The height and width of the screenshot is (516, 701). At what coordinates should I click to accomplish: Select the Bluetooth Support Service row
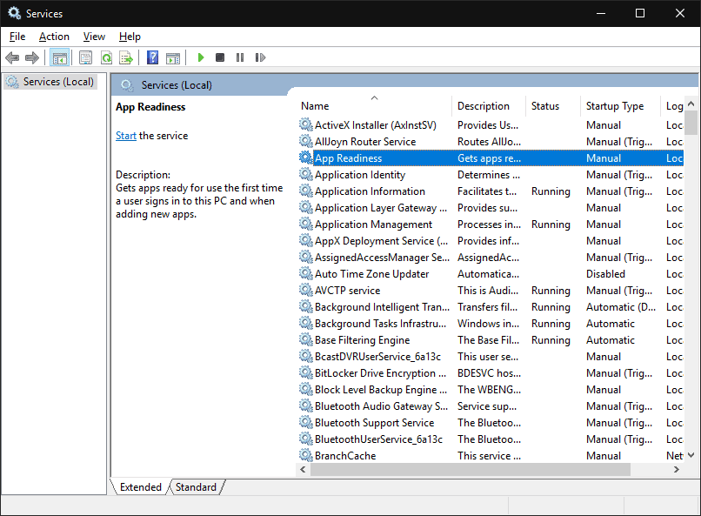point(374,423)
